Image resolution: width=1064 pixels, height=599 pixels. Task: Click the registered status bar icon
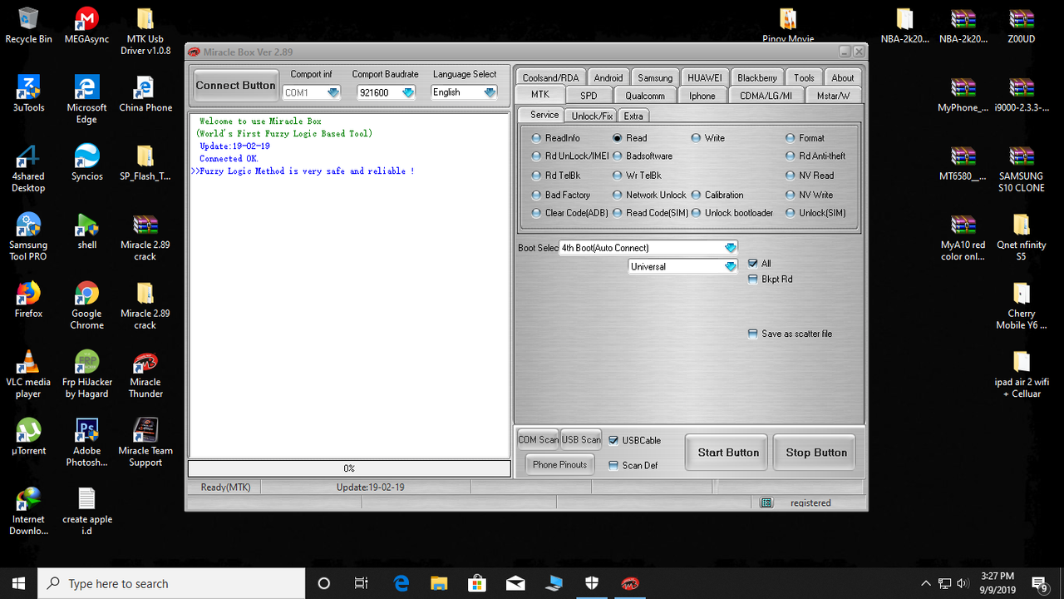click(x=766, y=502)
